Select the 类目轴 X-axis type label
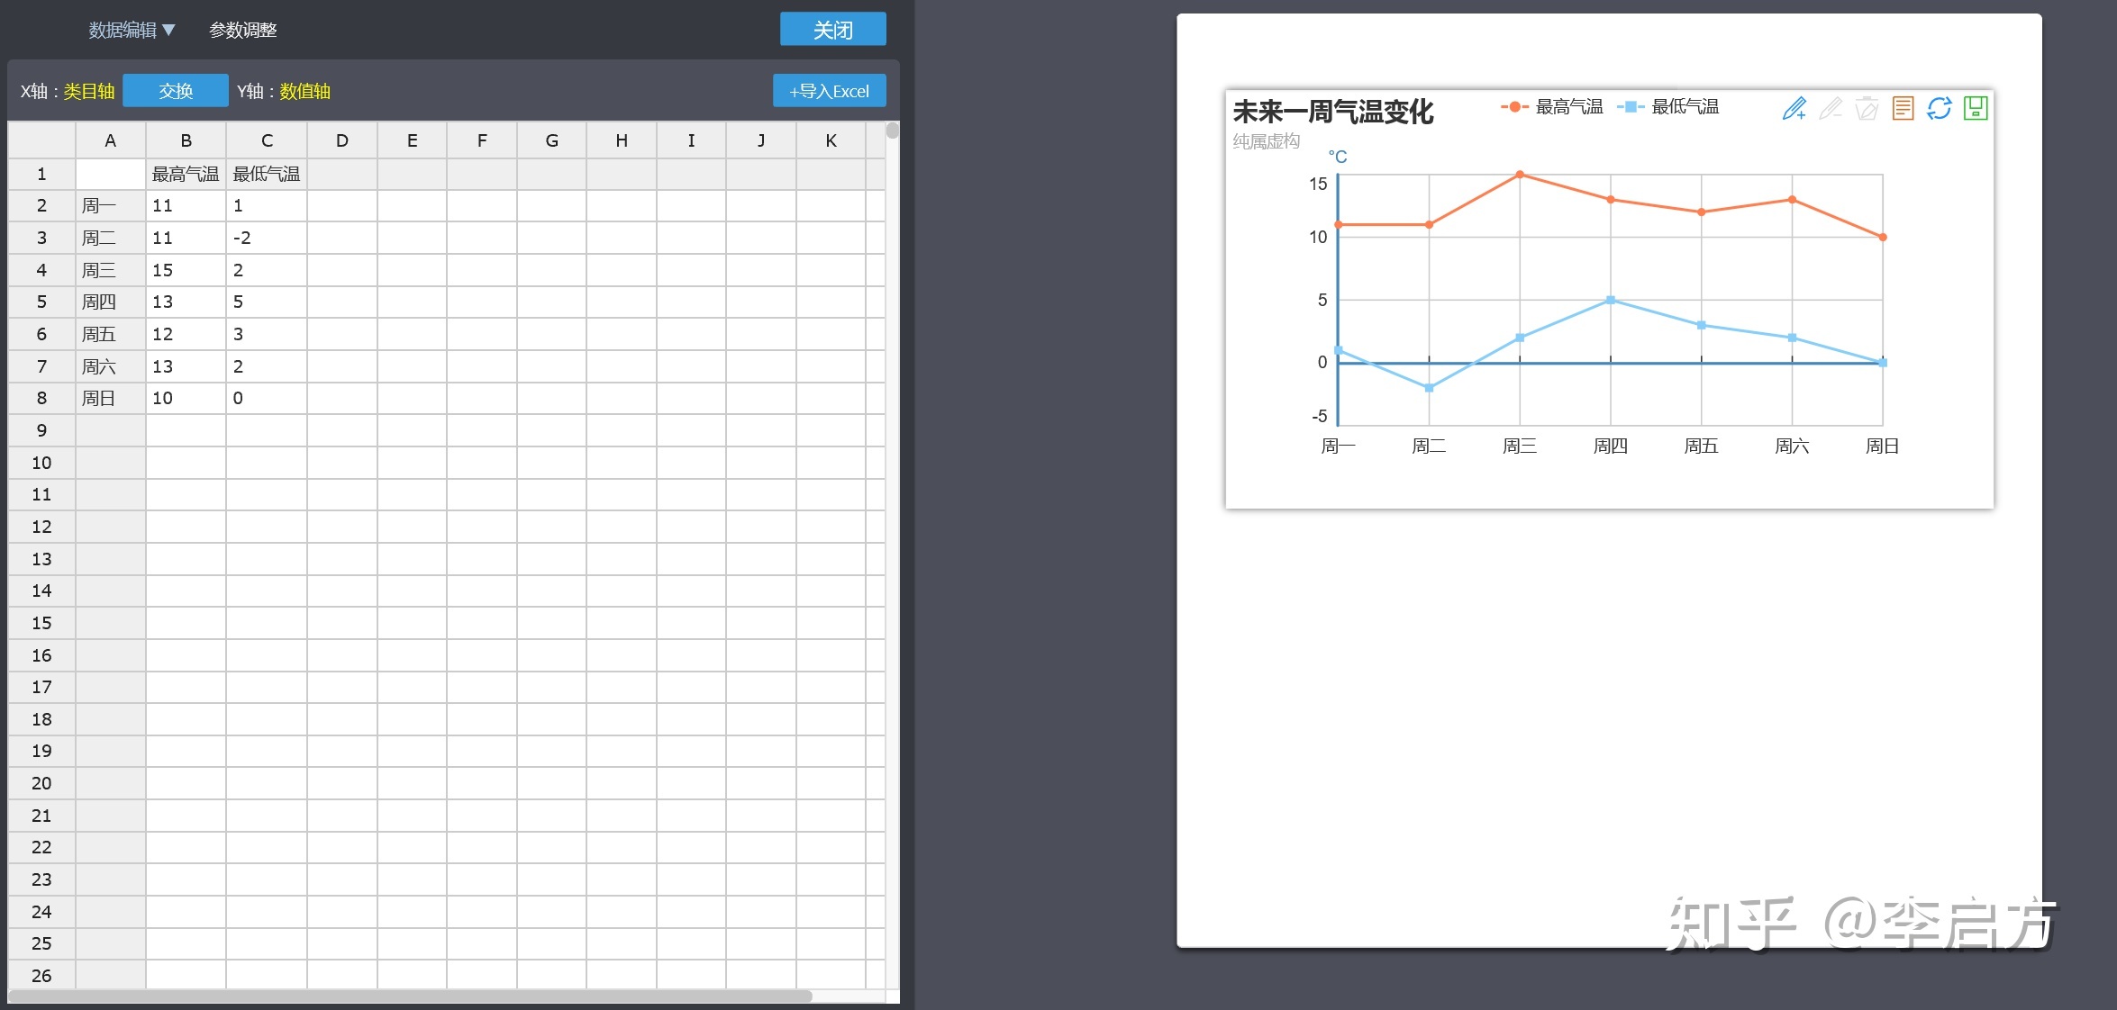 [89, 91]
